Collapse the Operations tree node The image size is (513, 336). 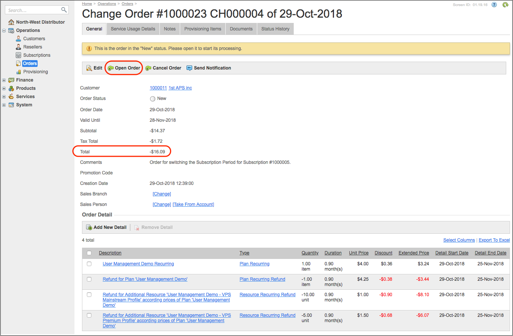pyautogui.click(x=4, y=30)
